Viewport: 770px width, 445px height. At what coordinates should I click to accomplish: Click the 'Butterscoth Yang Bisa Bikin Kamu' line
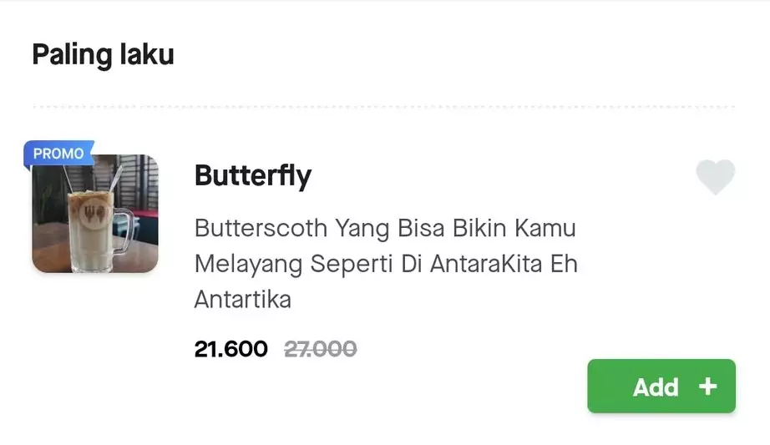coord(385,228)
